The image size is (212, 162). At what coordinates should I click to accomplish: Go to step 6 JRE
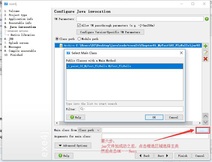tap(9, 39)
